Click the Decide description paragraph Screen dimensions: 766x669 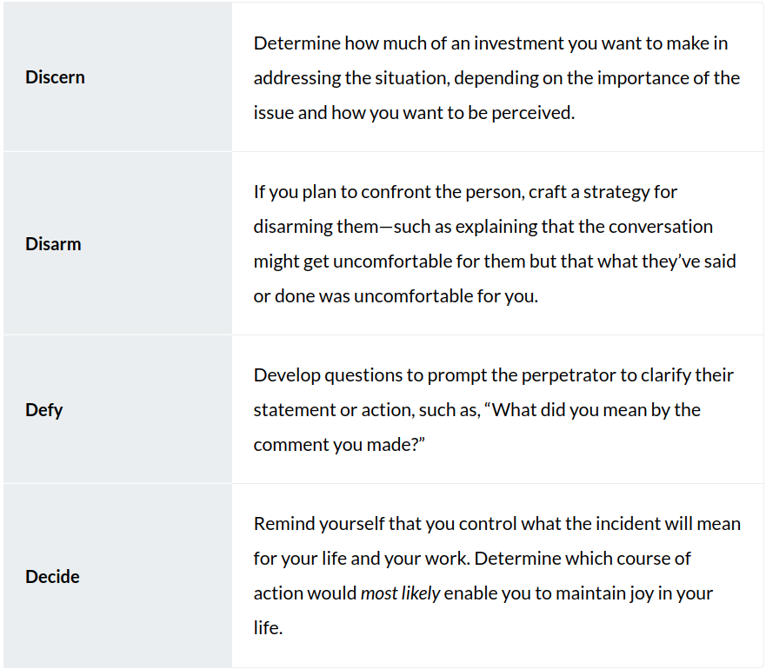coord(496,576)
